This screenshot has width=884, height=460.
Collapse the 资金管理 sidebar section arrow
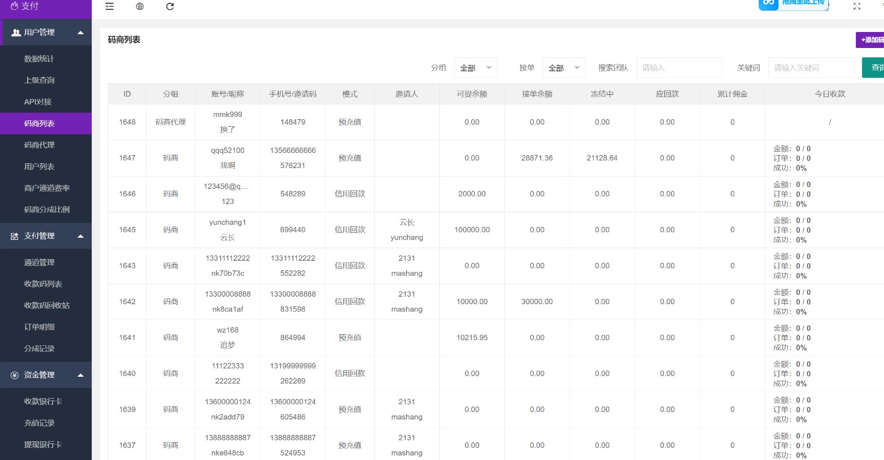pyautogui.click(x=81, y=375)
